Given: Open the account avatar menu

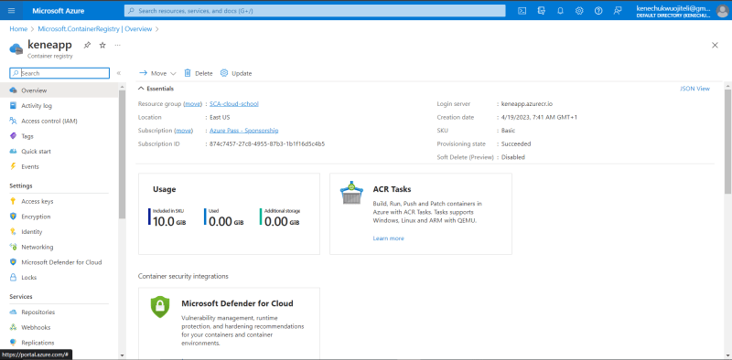Looking at the screenshot, I should 722,11.
